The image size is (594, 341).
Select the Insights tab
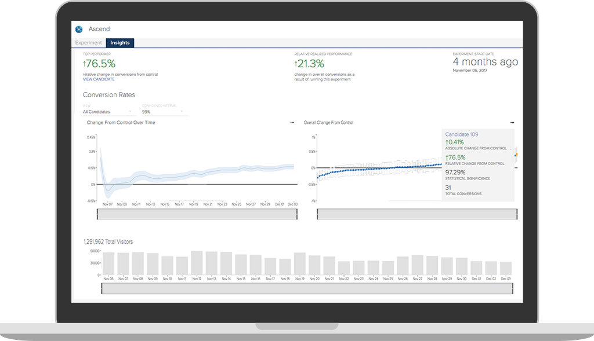119,43
